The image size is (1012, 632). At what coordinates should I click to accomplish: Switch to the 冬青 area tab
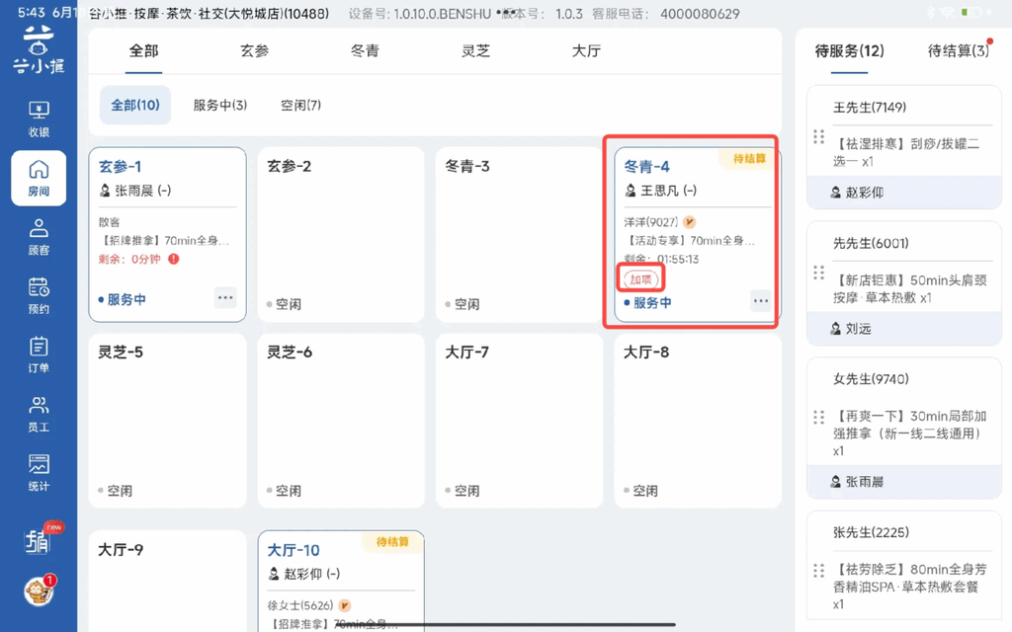coord(365,51)
